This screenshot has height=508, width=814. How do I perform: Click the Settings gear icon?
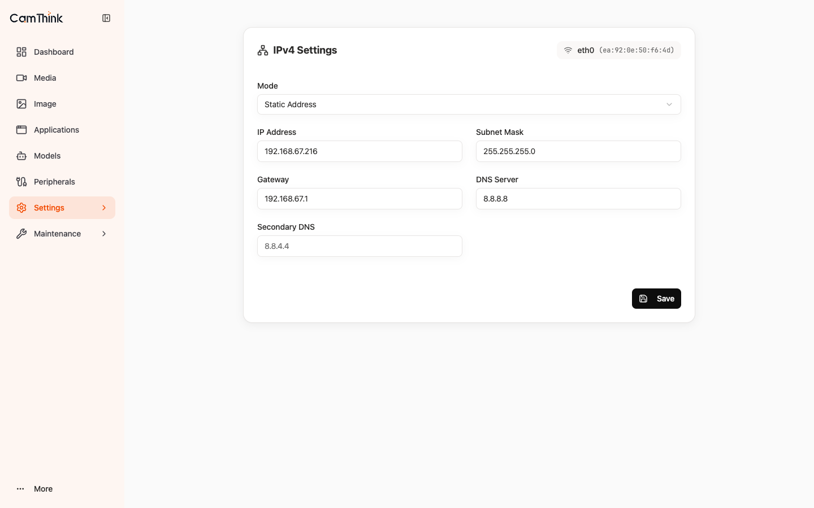(x=21, y=208)
